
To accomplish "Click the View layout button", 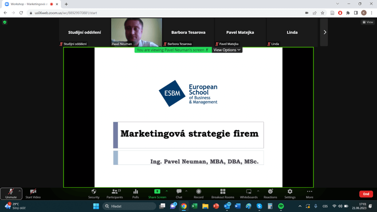I will click(368, 22).
